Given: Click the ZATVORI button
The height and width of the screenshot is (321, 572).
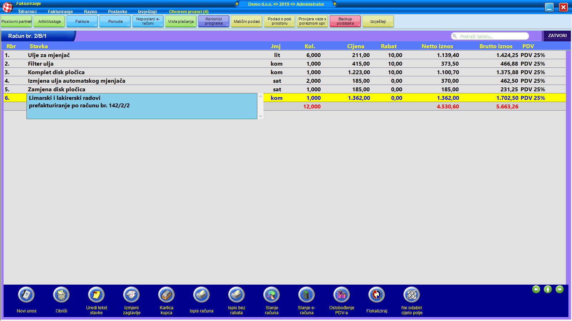Looking at the screenshot, I should point(557,36).
